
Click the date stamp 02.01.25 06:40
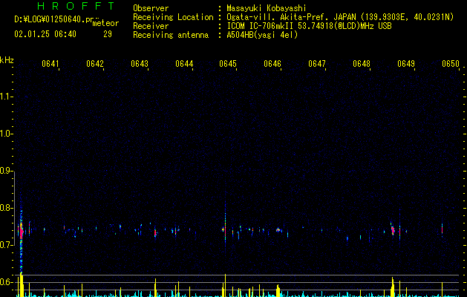pyautogui.click(x=45, y=34)
